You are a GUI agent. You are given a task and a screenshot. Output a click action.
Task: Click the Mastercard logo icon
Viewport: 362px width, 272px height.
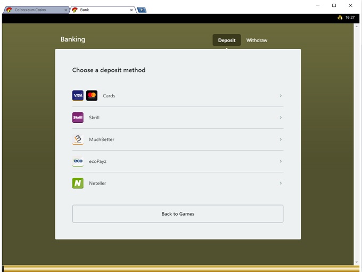[x=92, y=96]
